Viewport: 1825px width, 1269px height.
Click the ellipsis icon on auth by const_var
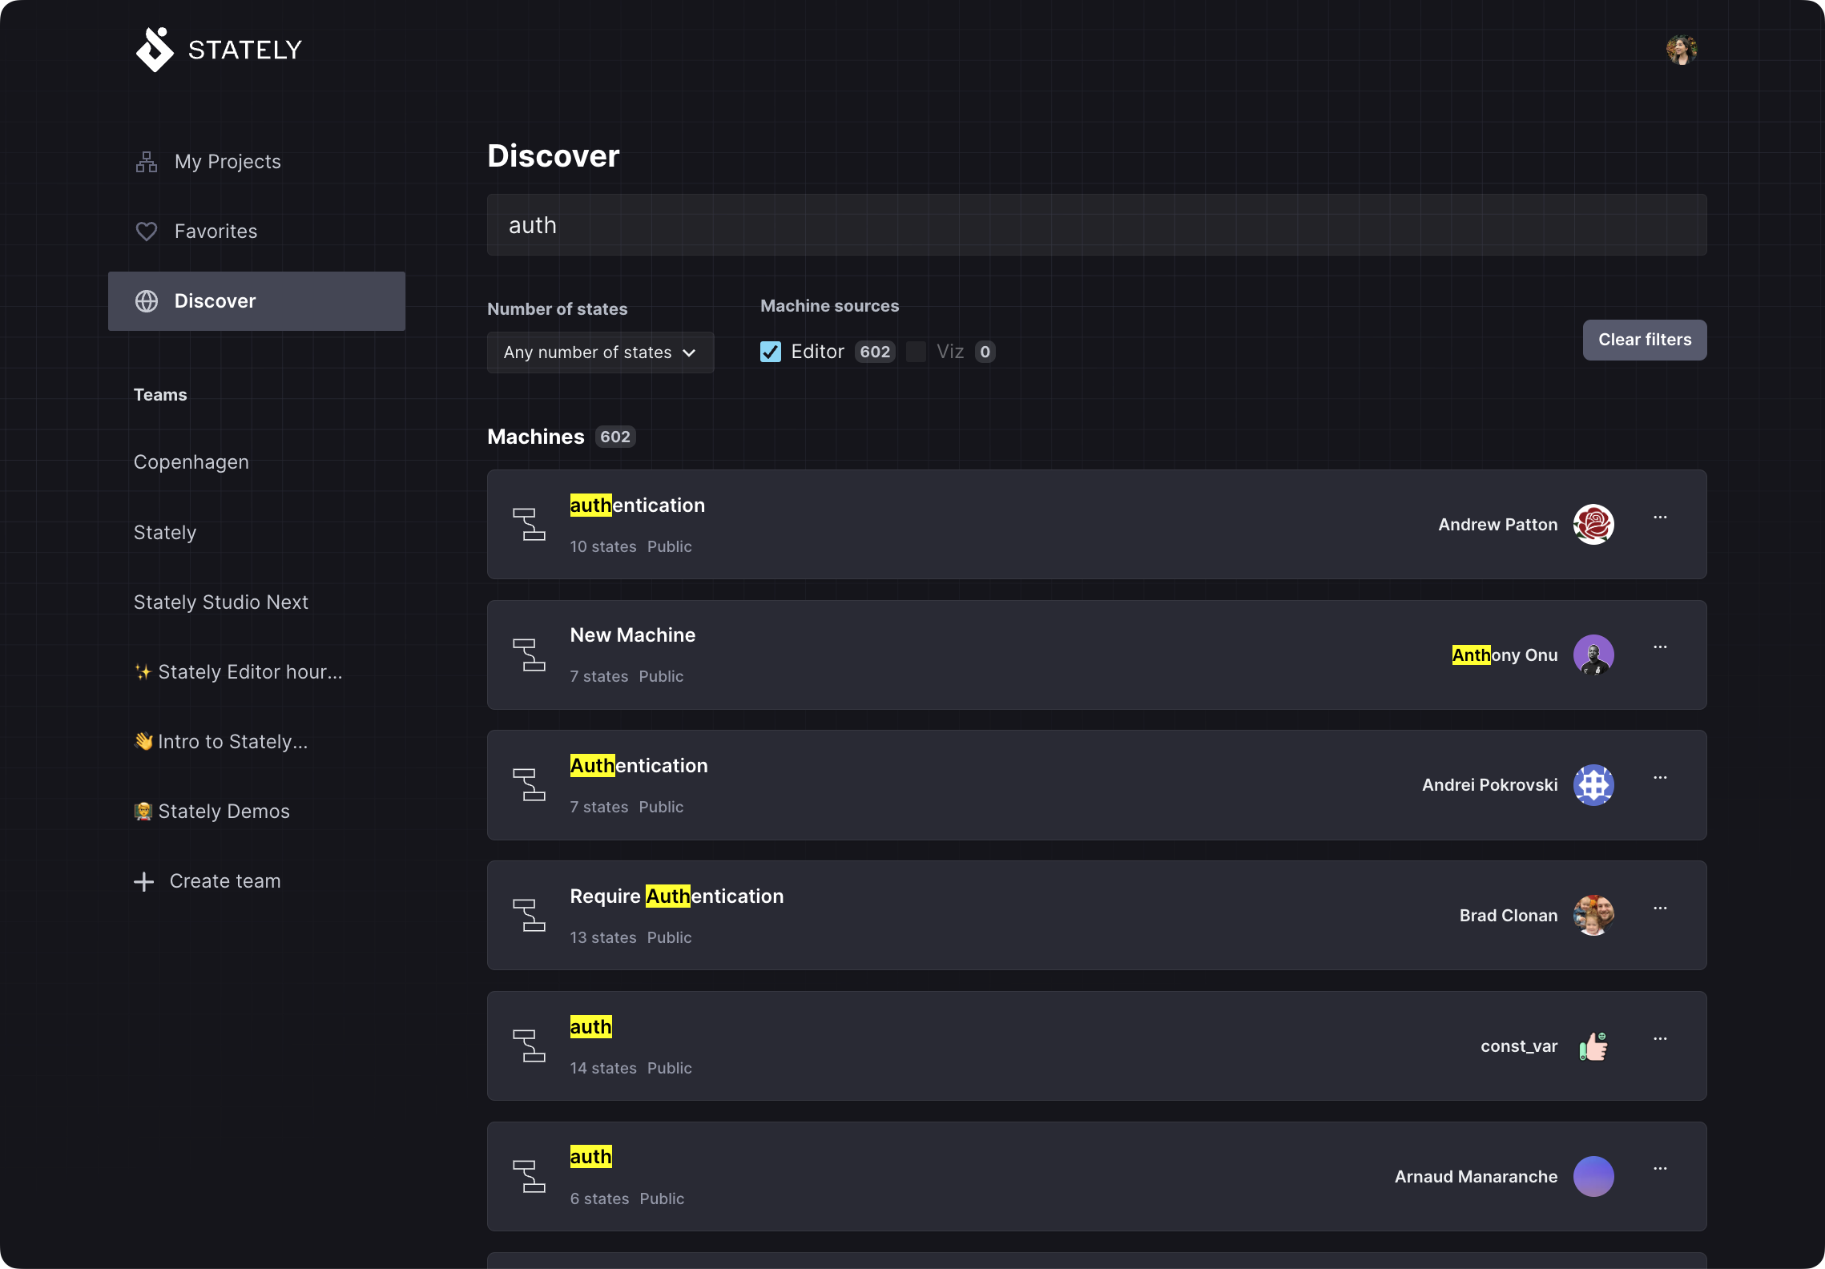pos(1660,1043)
